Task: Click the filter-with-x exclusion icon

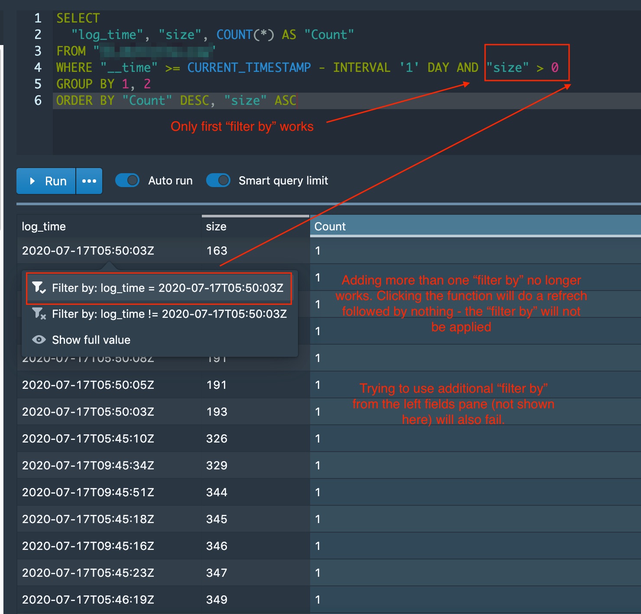Action: click(x=39, y=313)
